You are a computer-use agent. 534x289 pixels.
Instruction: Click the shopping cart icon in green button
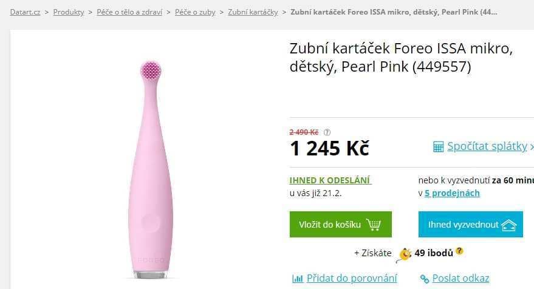tap(374, 225)
